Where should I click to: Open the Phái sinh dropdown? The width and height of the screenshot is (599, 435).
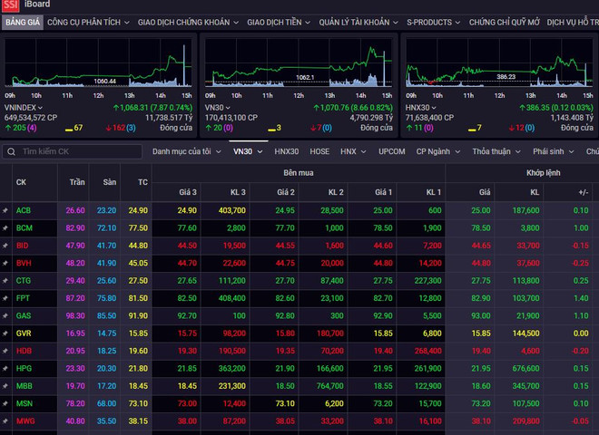(x=553, y=151)
